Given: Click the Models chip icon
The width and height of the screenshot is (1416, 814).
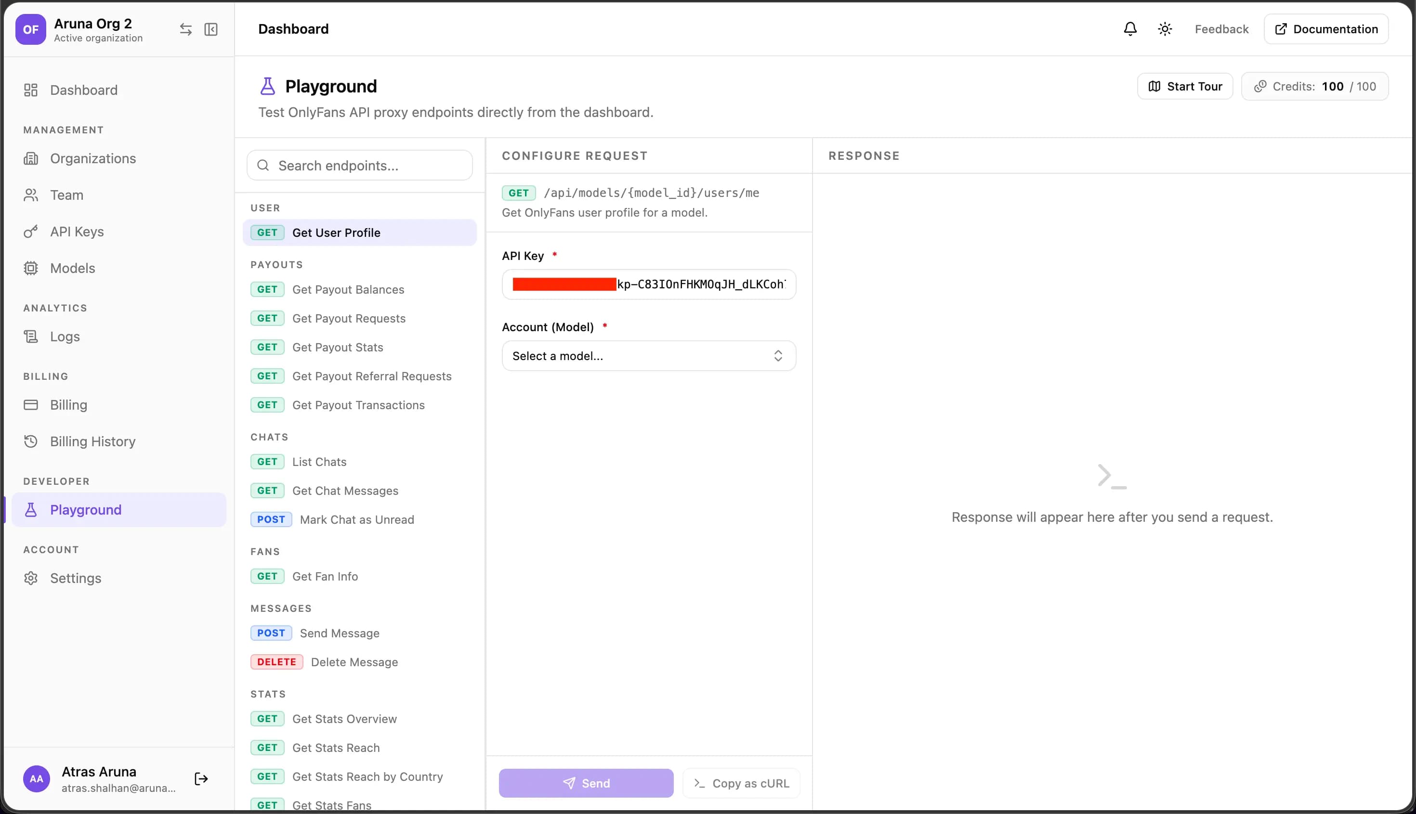Looking at the screenshot, I should point(31,268).
